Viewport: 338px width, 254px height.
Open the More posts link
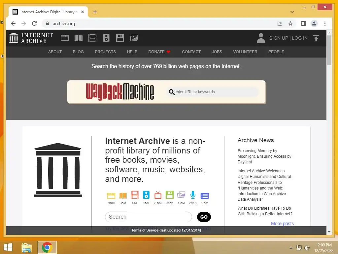282,224
